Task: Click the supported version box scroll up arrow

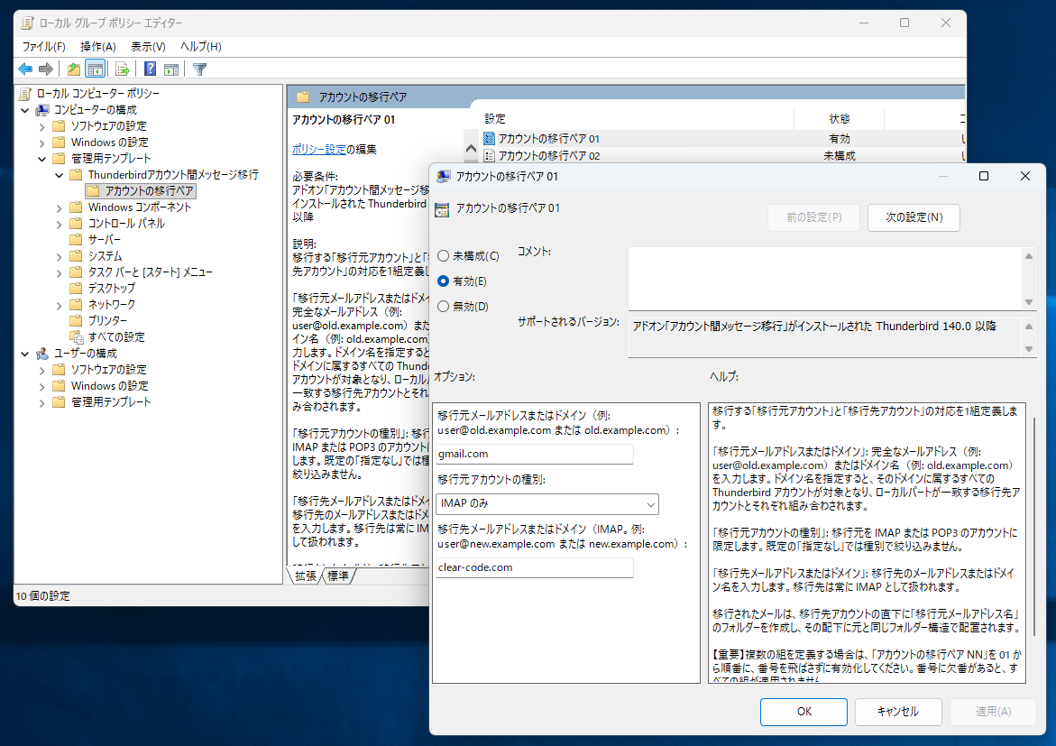Action: tap(1028, 327)
